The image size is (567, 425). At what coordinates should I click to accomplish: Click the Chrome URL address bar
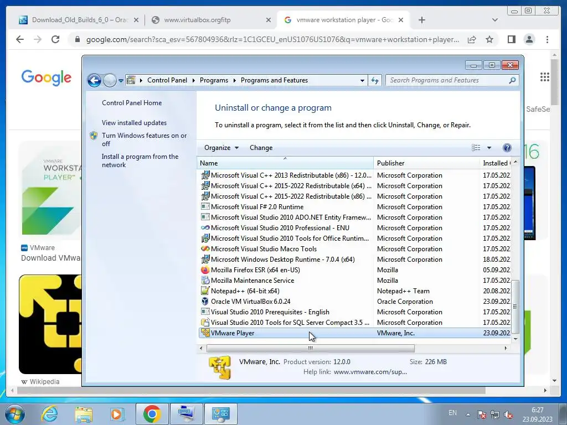272,39
